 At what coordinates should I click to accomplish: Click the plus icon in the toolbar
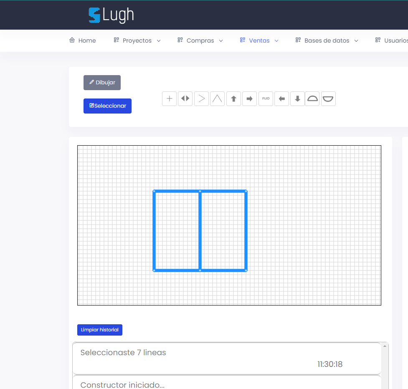169,99
